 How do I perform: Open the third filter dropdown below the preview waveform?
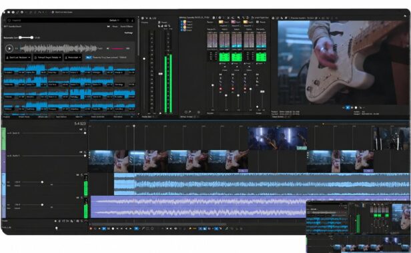(x=73, y=57)
